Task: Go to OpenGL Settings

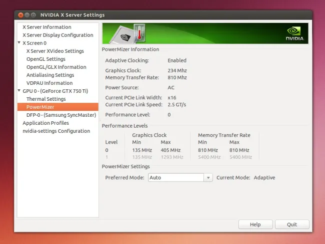Action: (x=46, y=59)
